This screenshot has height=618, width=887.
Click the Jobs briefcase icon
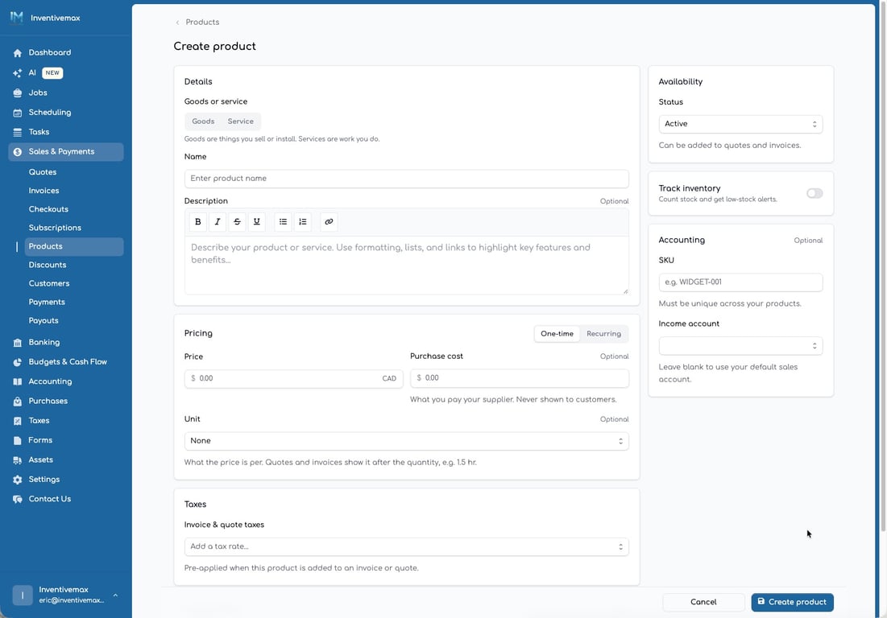pos(18,93)
